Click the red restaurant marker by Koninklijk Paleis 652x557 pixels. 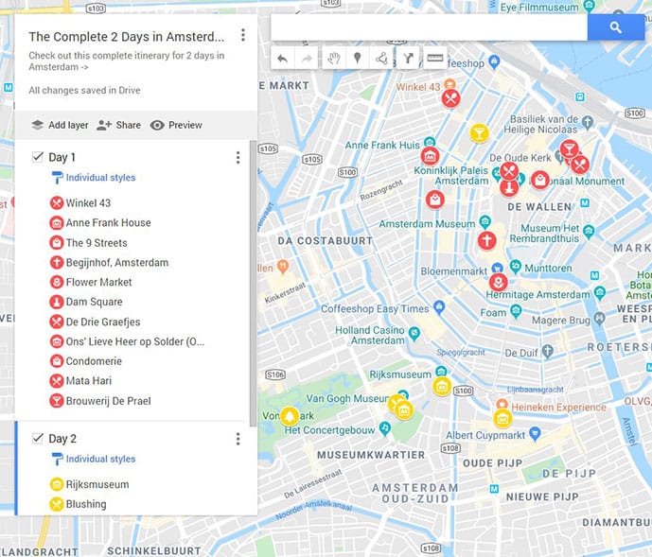pos(509,171)
